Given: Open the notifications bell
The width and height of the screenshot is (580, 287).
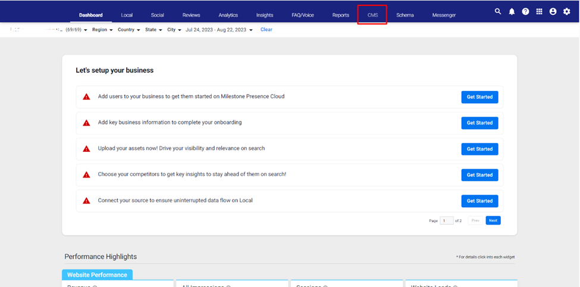Looking at the screenshot, I should pyautogui.click(x=512, y=11).
